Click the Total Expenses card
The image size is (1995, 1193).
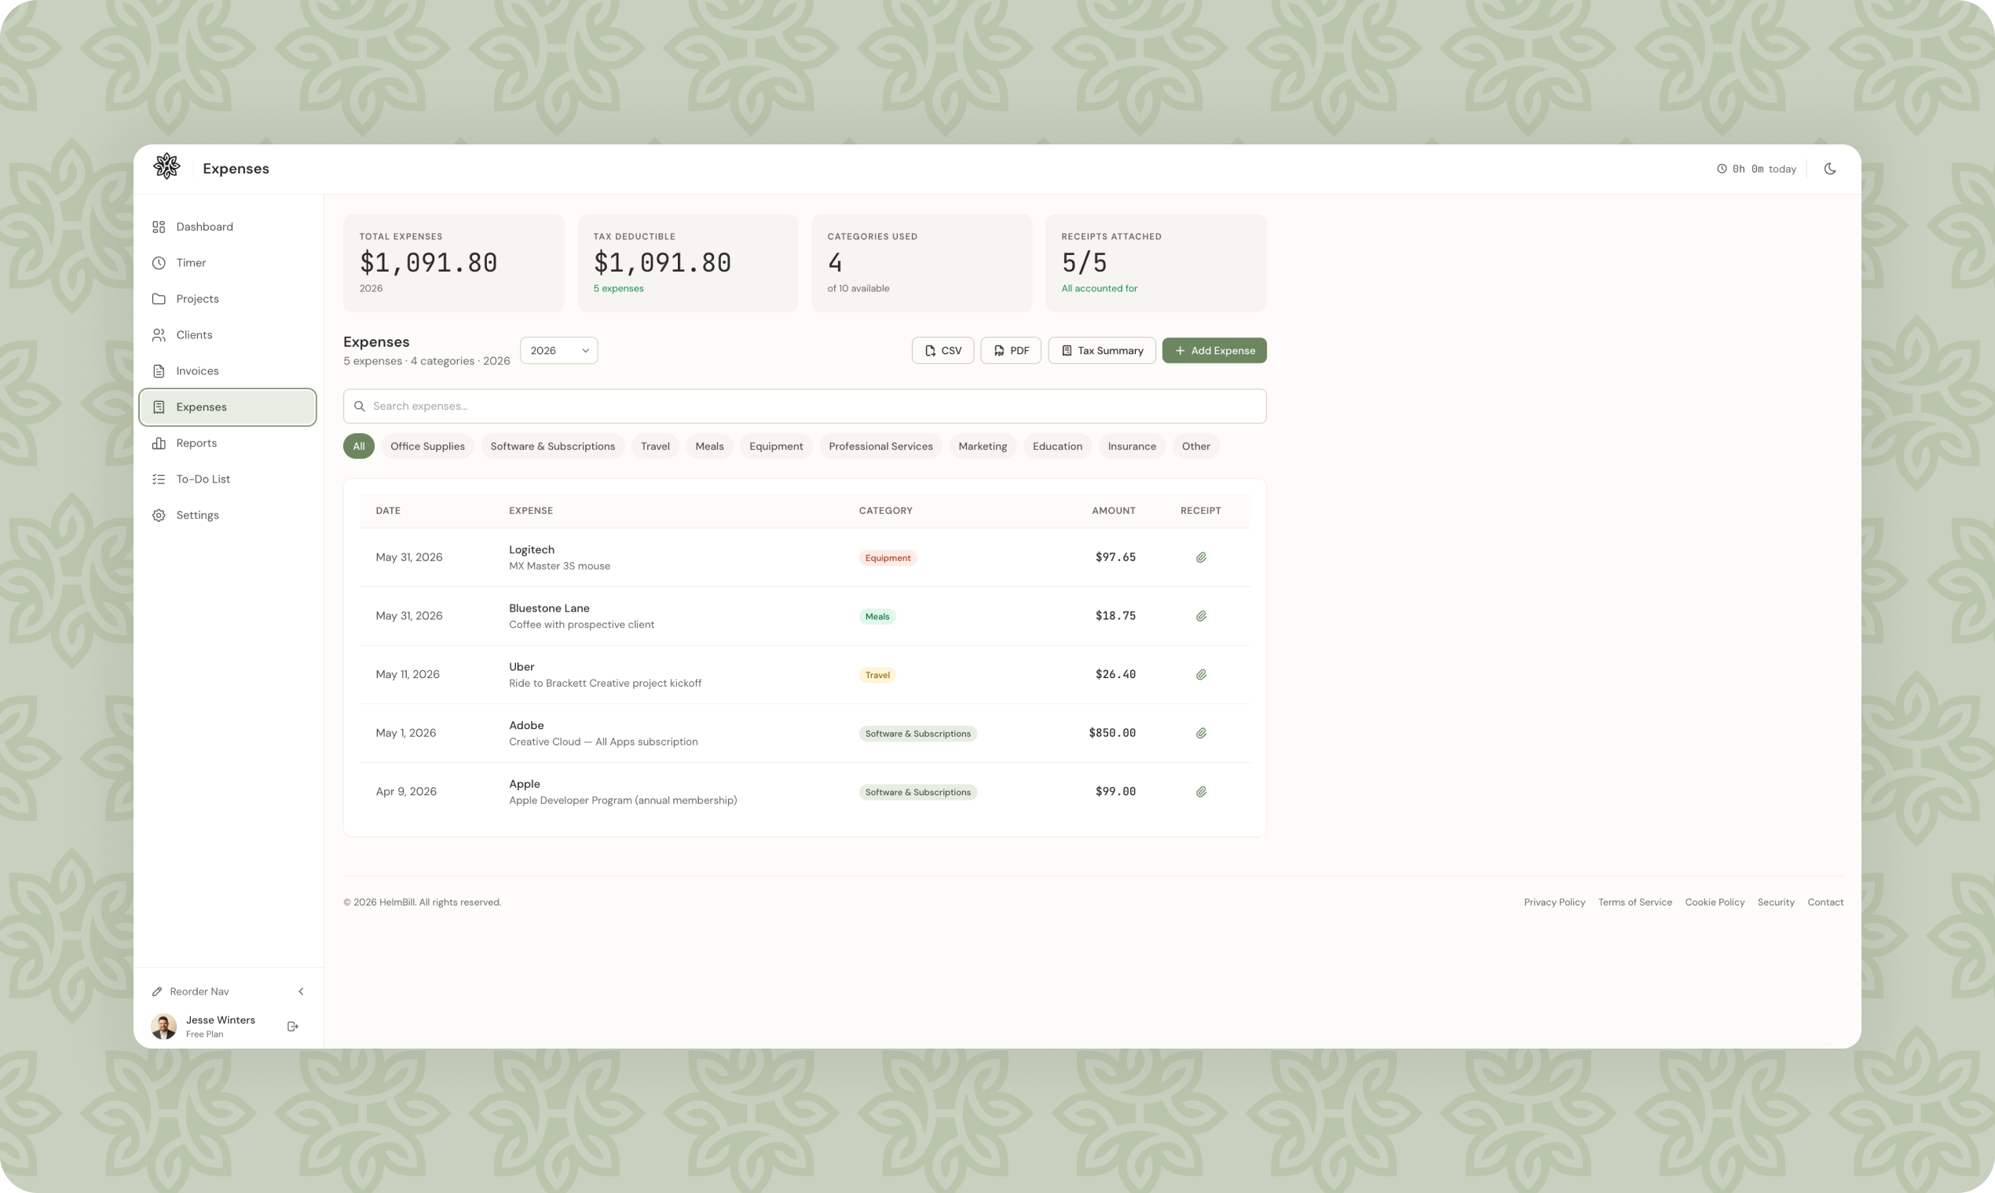[x=454, y=263]
